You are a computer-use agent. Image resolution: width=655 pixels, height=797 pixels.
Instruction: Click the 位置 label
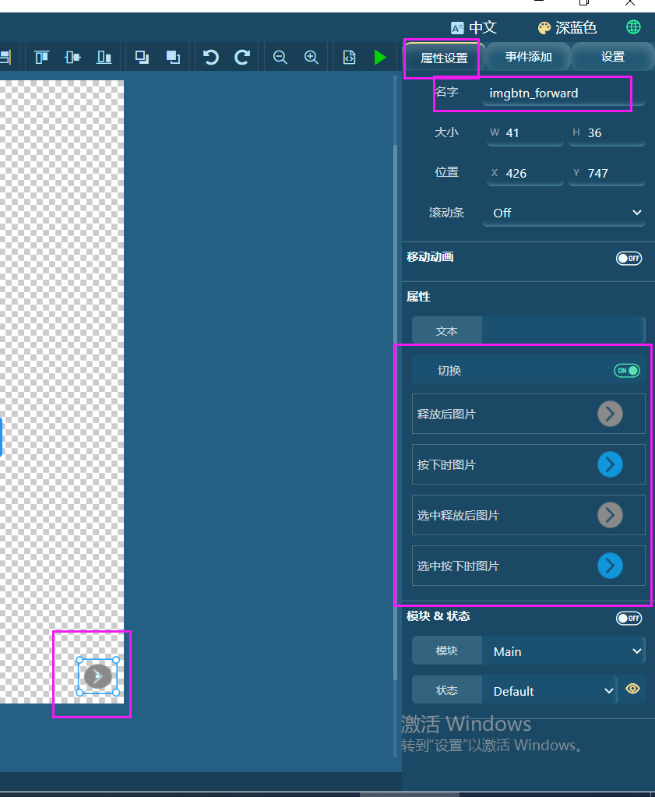click(x=446, y=172)
